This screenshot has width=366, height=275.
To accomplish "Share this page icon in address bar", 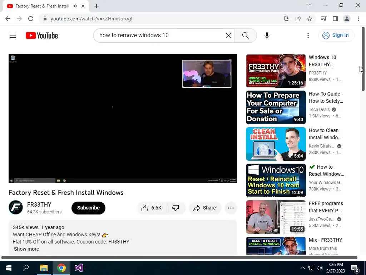I will [298, 19].
